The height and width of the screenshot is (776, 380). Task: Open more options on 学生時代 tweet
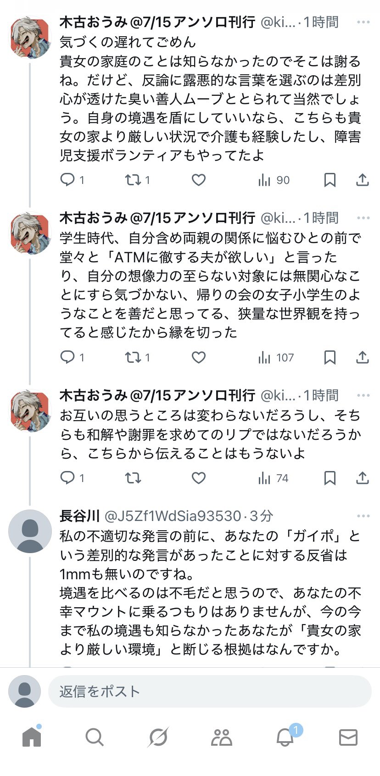click(x=363, y=218)
